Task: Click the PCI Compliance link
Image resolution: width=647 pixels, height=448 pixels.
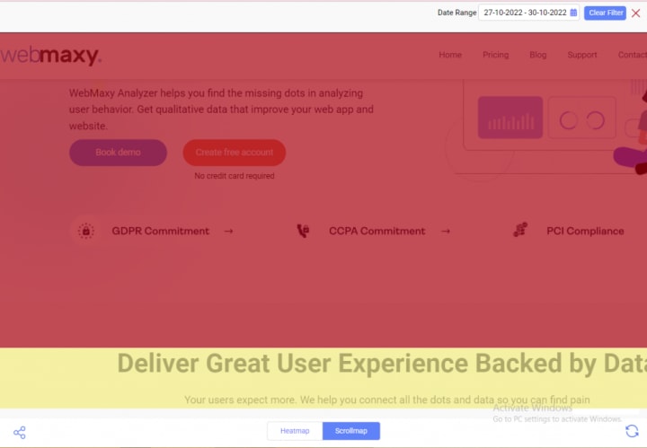Action: point(585,231)
